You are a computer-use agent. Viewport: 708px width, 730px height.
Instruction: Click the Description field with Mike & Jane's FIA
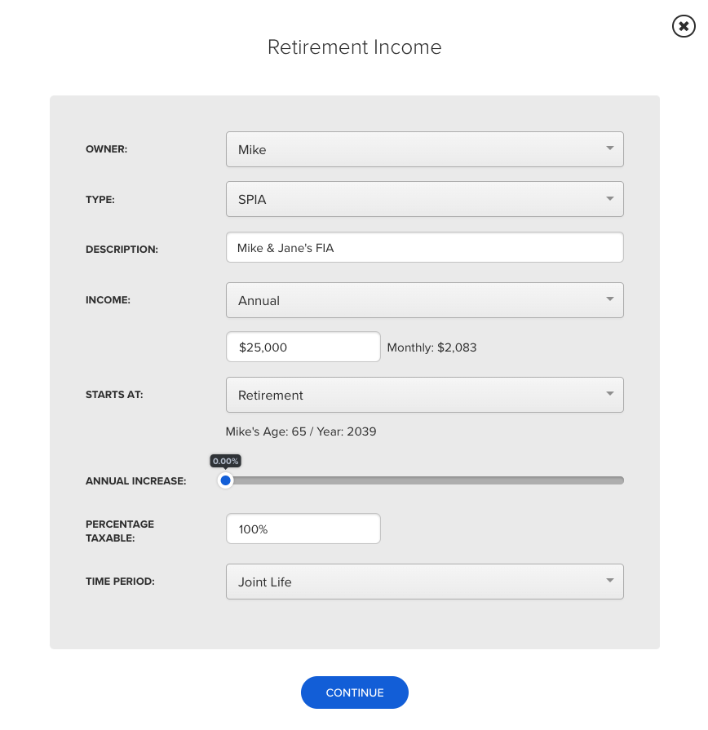424,248
